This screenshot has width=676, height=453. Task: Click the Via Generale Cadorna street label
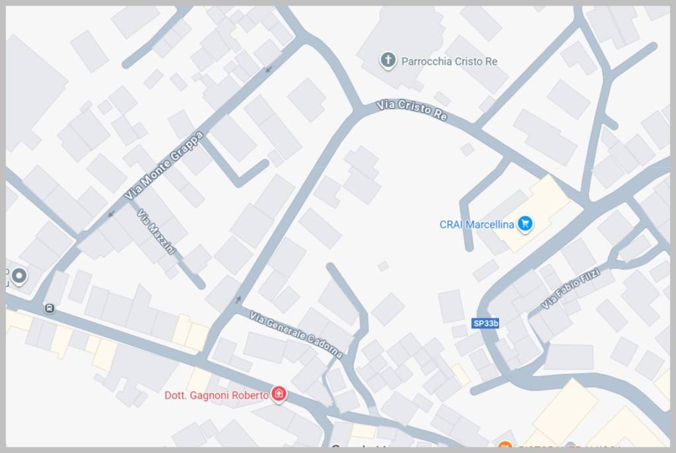[x=296, y=334]
